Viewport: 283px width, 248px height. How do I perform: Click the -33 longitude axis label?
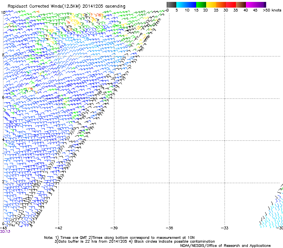pyautogui.click(x=225, y=228)
